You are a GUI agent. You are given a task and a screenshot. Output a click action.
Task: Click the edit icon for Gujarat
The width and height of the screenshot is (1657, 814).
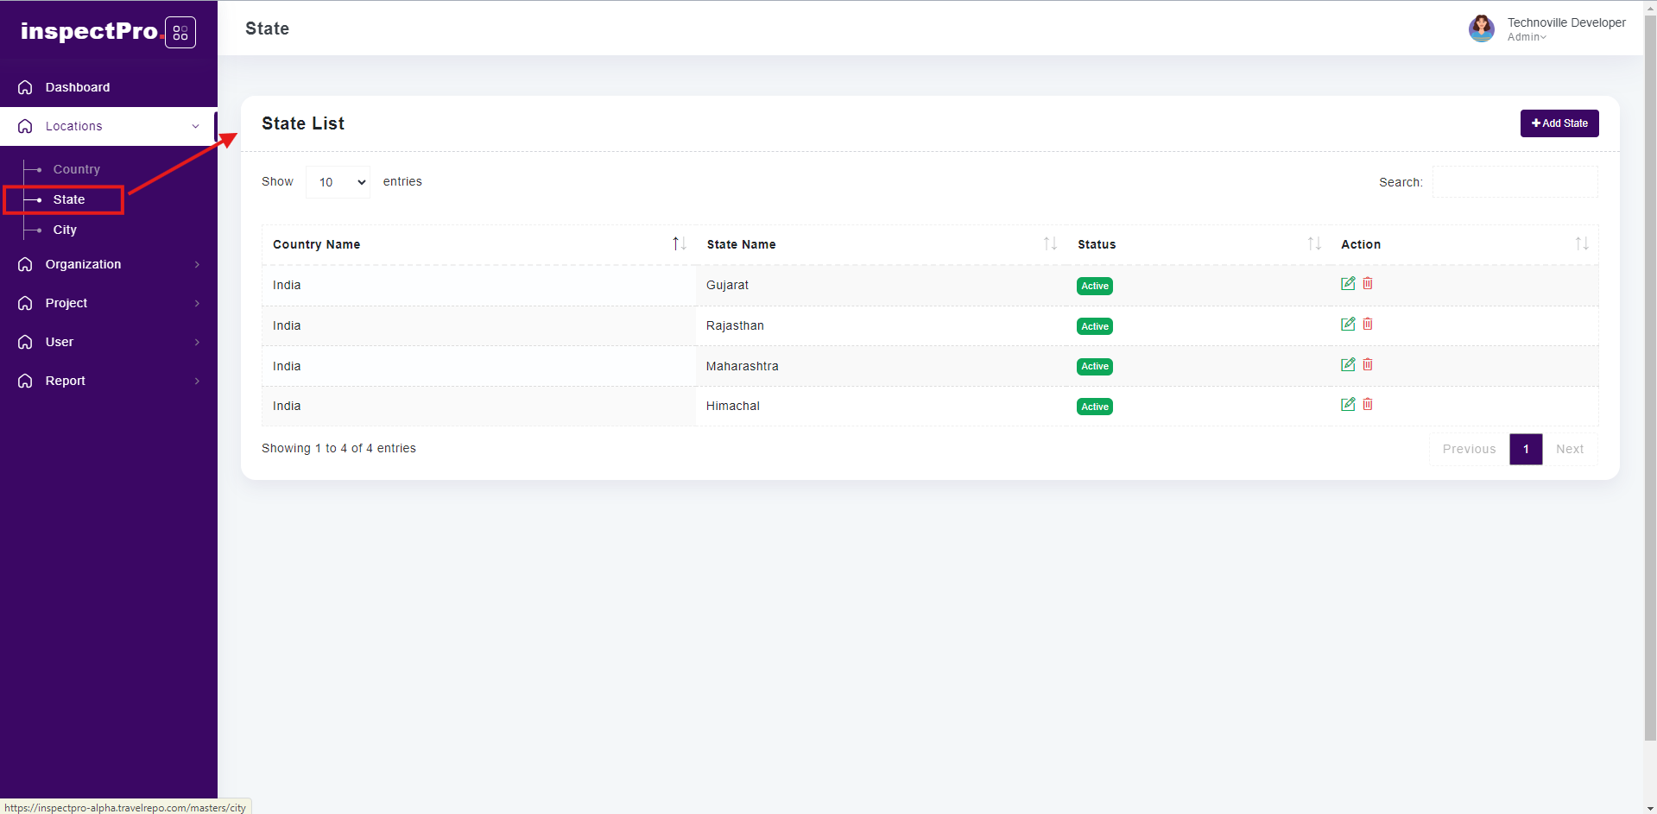click(1347, 283)
